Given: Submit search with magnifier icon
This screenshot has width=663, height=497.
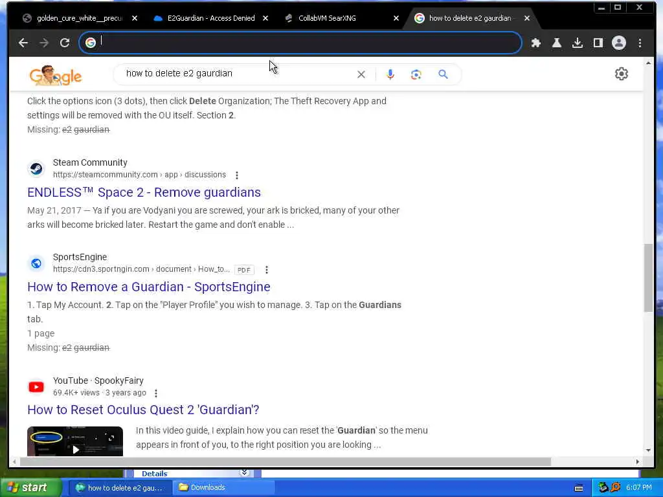Looking at the screenshot, I should [x=443, y=74].
